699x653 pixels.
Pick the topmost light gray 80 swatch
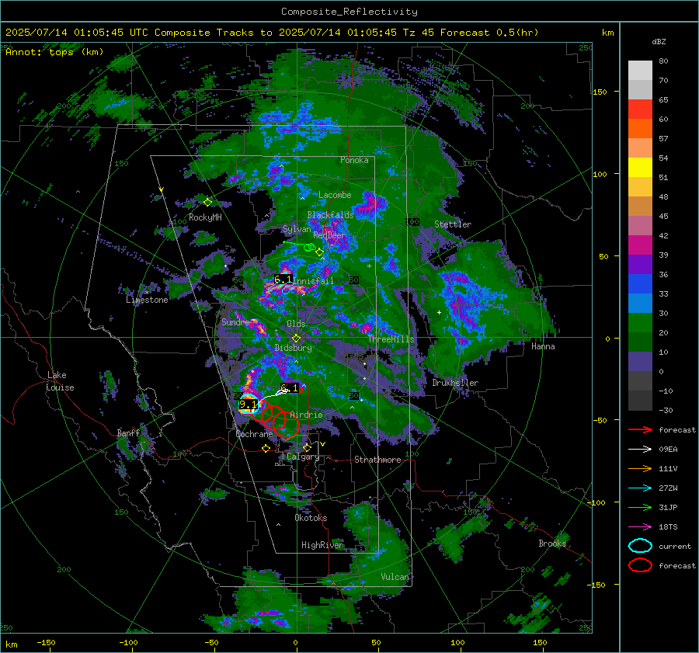pos(640,71)
